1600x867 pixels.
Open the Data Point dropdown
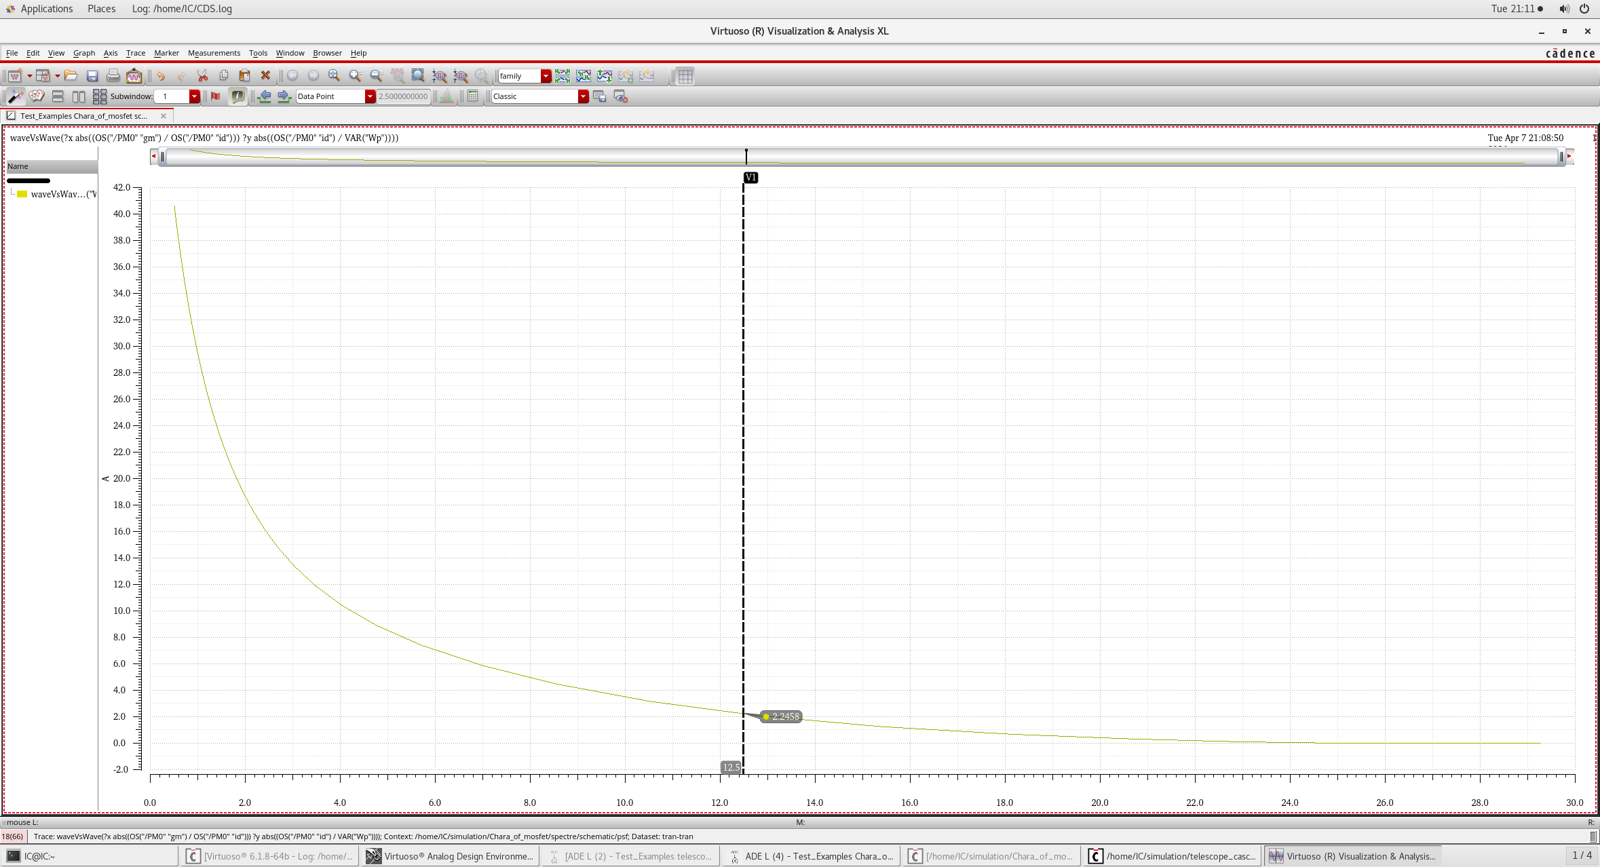[370, 96]
